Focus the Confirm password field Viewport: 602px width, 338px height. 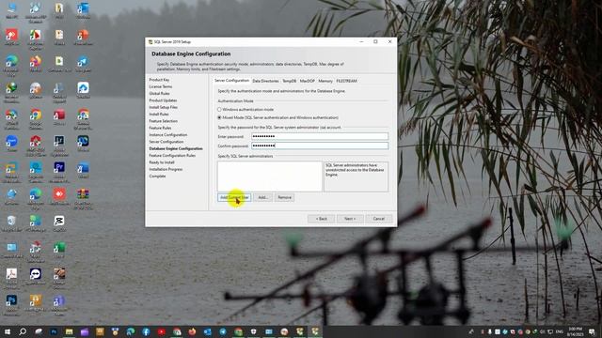click(x=320, y=146)
